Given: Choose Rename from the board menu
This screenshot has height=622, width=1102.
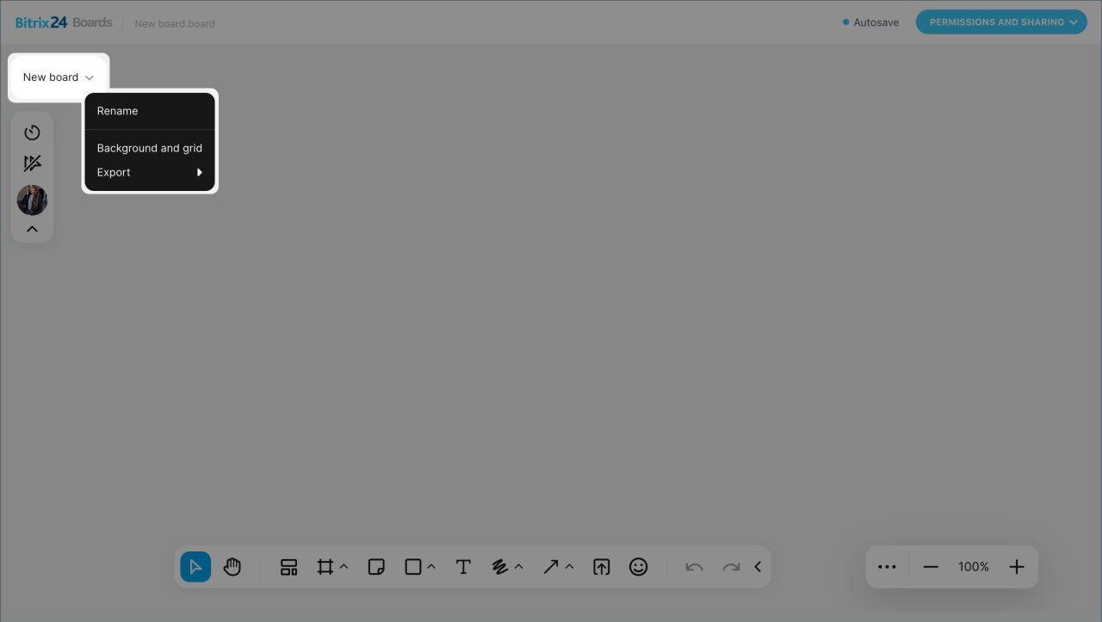Looking at the screenshot, I should click(x=117, y=111).
